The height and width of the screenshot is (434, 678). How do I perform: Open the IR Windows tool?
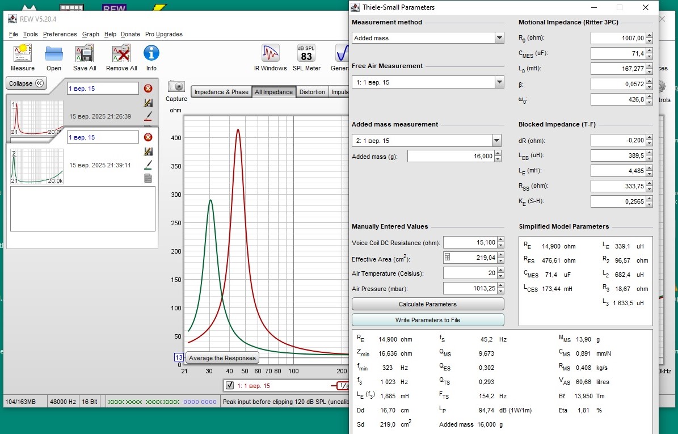(270, 54)
